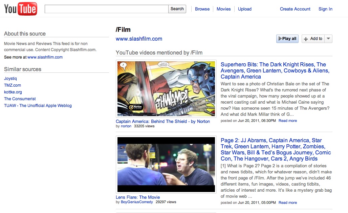Go to the YouTube logo home page
348x213 pixels.
click(21, 9)
